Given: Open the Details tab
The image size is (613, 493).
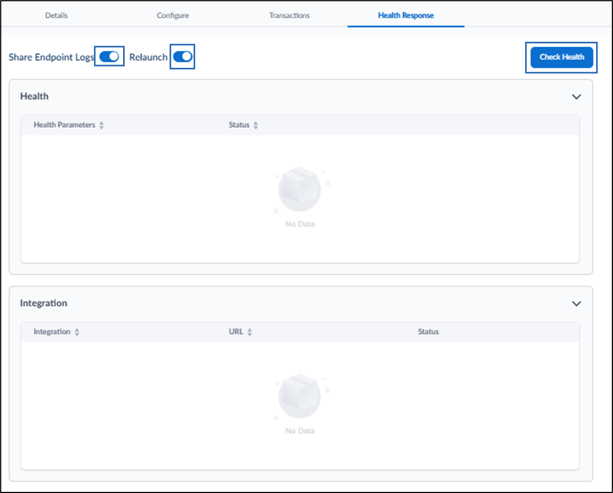Looking at the screenshot, I should tap(56, 15).
